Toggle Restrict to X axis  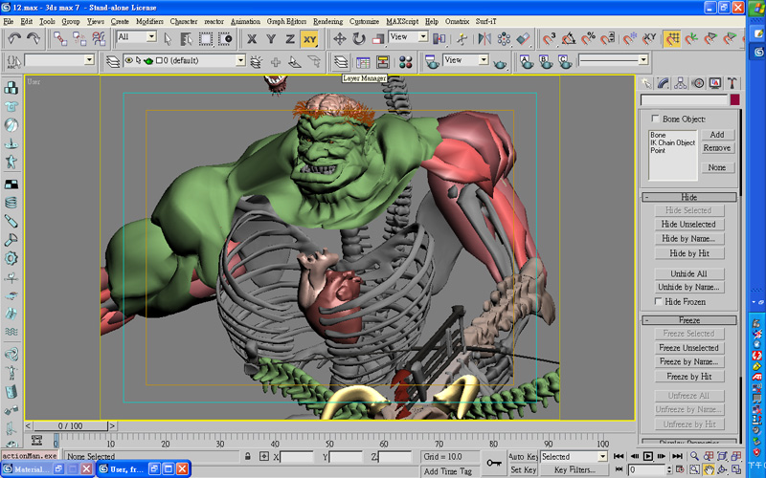252,38
